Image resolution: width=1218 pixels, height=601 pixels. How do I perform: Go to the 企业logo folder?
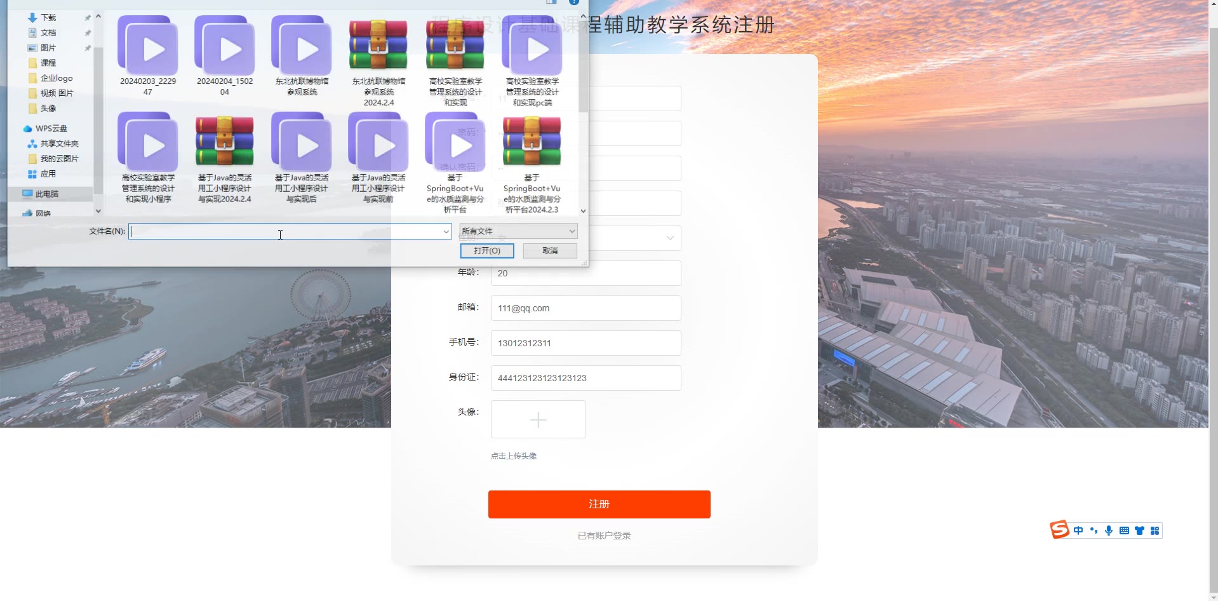click(57, 78)
